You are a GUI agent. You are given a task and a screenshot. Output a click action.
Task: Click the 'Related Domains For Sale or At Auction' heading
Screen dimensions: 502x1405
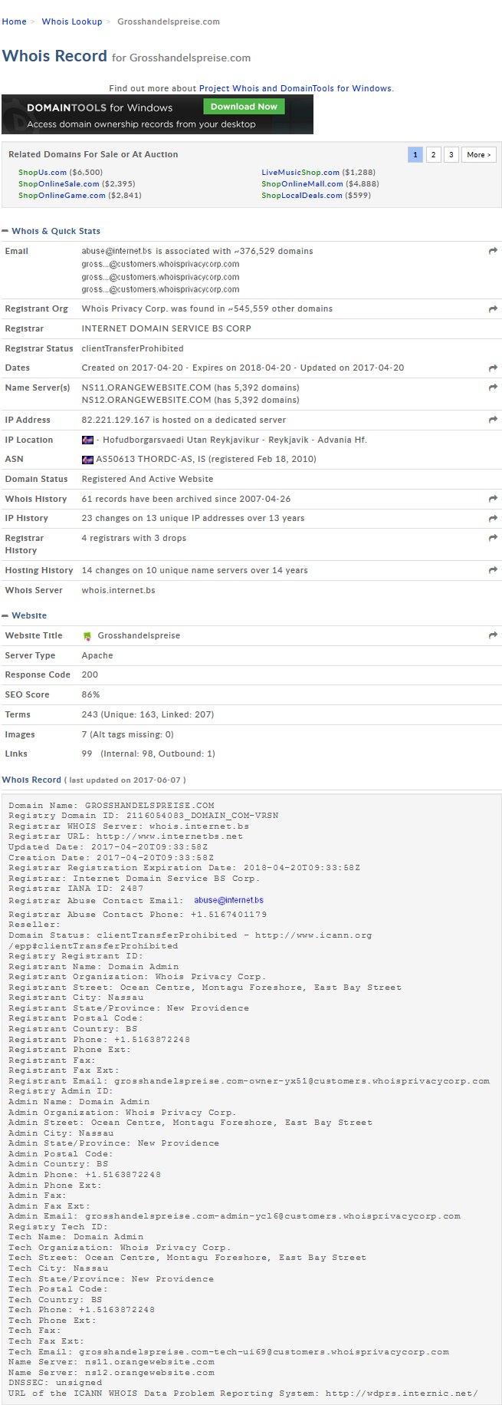point(93,154)
